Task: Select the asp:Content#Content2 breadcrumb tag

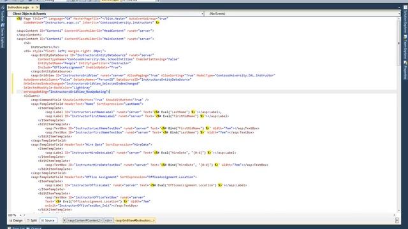Action: click(85, 221)
